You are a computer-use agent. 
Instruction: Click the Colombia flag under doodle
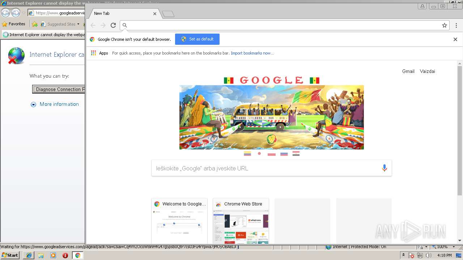coord(247,153)
